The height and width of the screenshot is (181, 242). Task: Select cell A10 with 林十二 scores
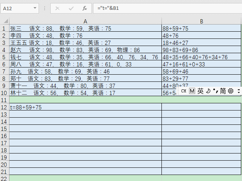click(85, 93)
